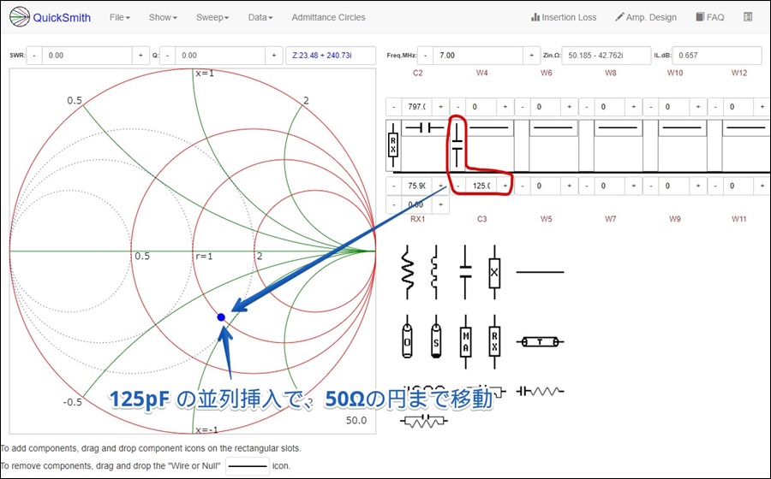Click the r=1 label on the Smith chart

coord(204,257)
